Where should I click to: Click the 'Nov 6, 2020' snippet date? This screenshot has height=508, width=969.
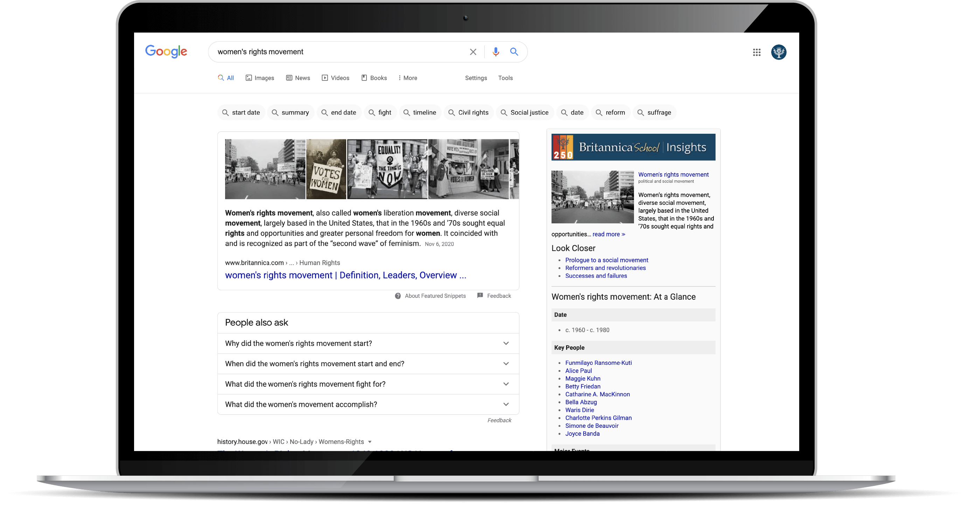point(439,244)
